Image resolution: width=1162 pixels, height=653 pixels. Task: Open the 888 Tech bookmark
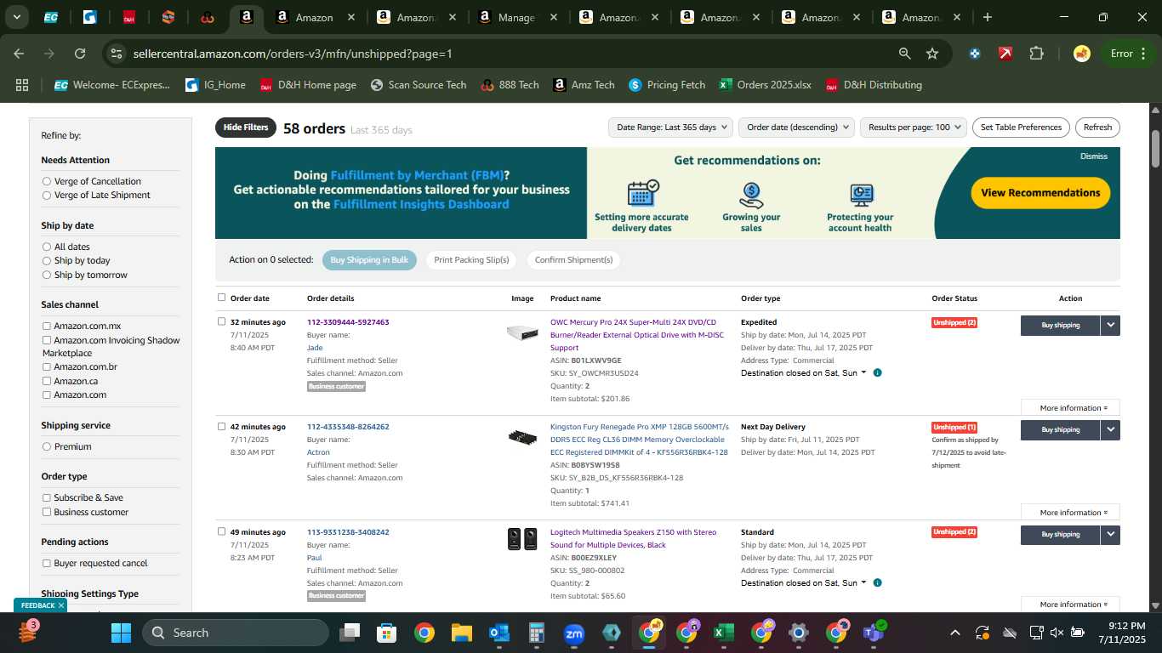point(510,85)
